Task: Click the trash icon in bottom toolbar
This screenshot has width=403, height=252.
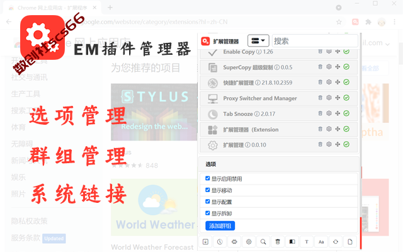Action: tap(278, 242)
